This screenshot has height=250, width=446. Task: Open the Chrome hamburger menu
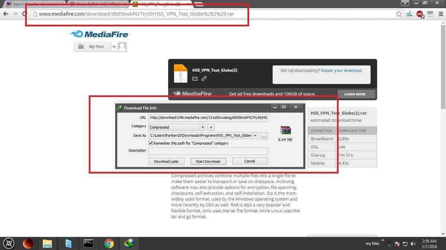(x=440, y=14)
